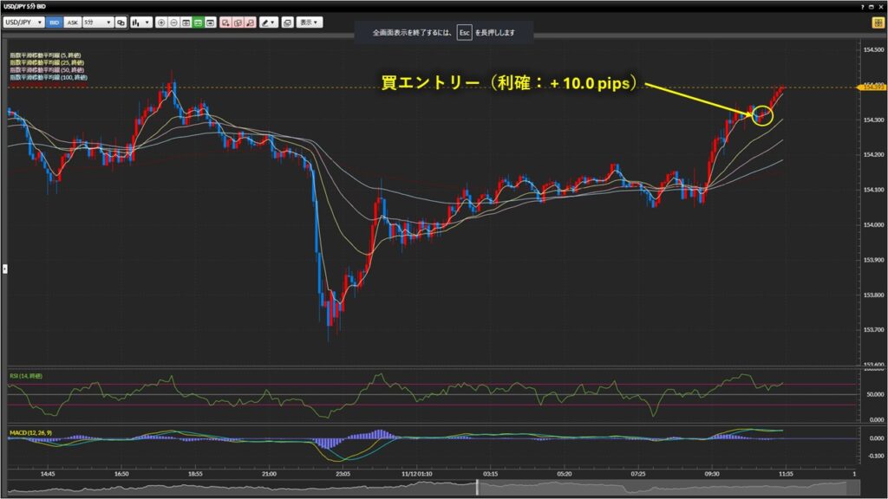Zoom in the chart with plus icon
888x499 pixels.
(x=162, y=22)
